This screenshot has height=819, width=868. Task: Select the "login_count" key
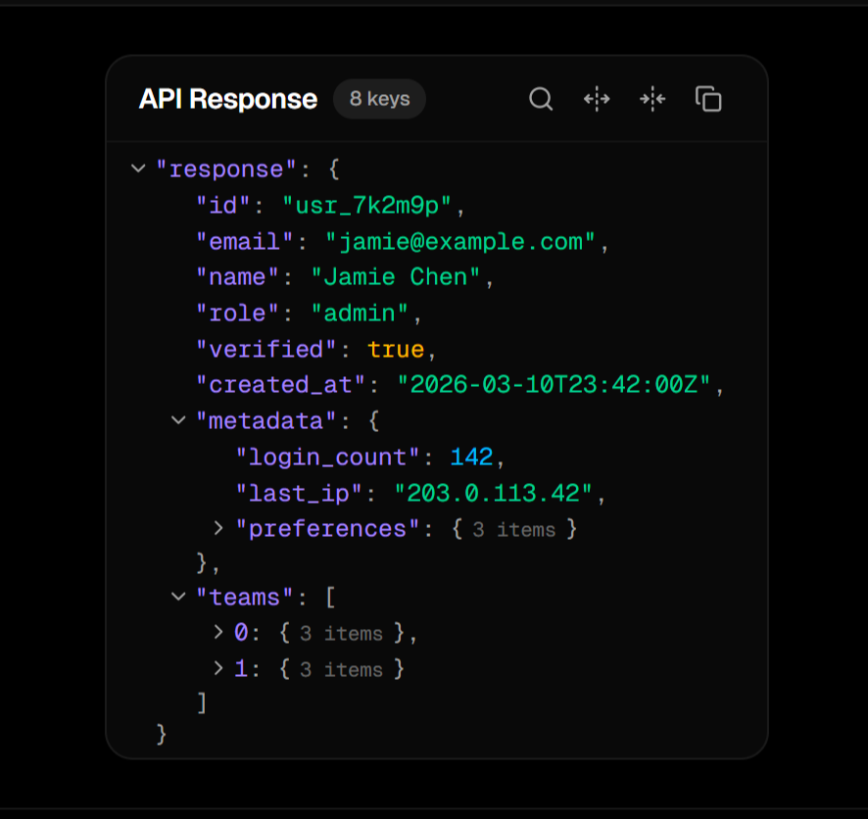pyautogui.click(x=328, y=458)
